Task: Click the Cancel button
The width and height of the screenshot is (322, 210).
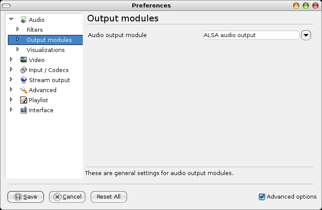Action: [x=67, y=197]
